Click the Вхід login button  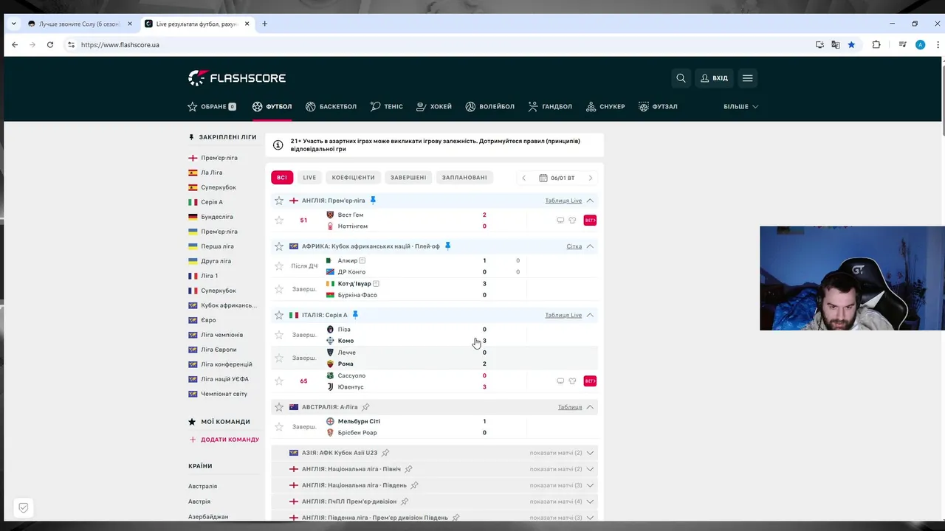[x=714, y=78]
